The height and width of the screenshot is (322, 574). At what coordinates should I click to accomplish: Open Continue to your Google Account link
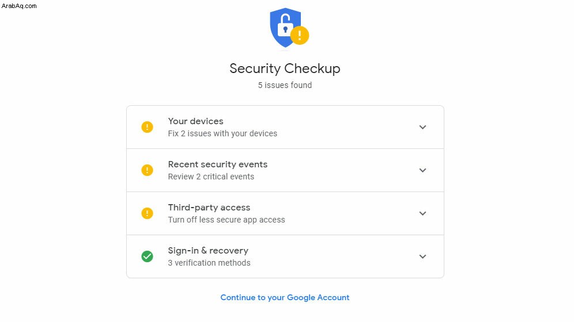click(285, 297)
